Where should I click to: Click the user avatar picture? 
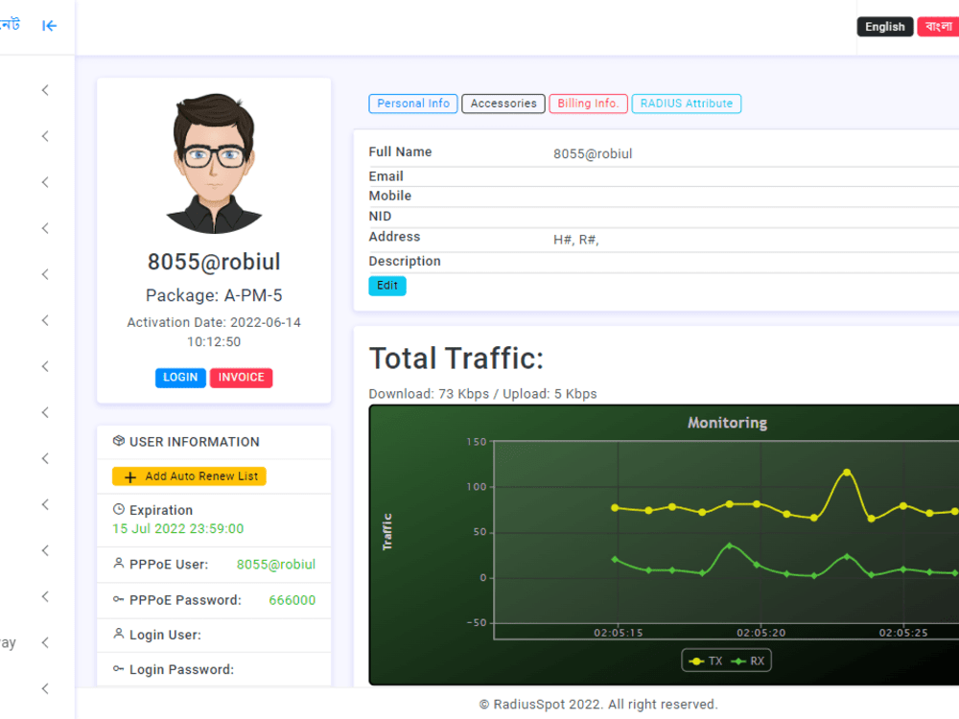pos(214,163)
